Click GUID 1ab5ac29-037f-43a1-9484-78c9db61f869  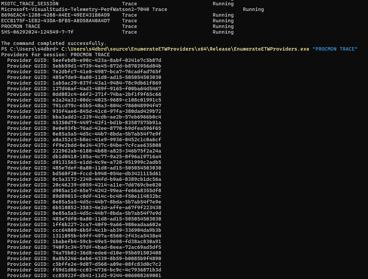pos(107,83)
